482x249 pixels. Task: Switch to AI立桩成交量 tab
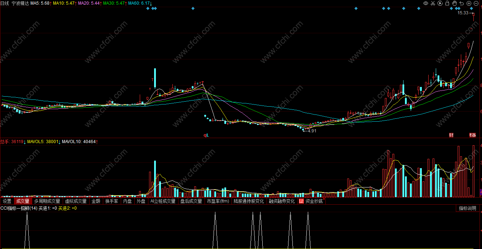(163, 201)
